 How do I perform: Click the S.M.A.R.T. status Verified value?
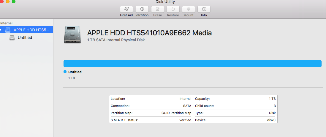185,120
